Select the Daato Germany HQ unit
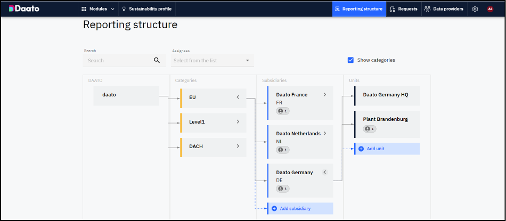Screen dimensions: 506x221 pos(386,95)
